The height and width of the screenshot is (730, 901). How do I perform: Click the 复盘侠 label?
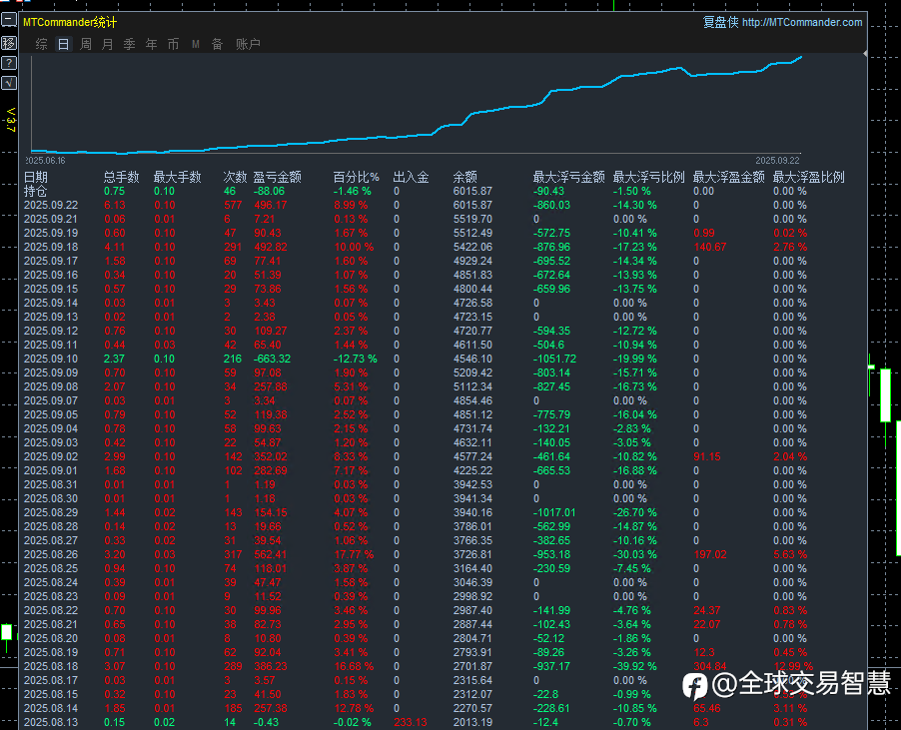tap(720, 22)
